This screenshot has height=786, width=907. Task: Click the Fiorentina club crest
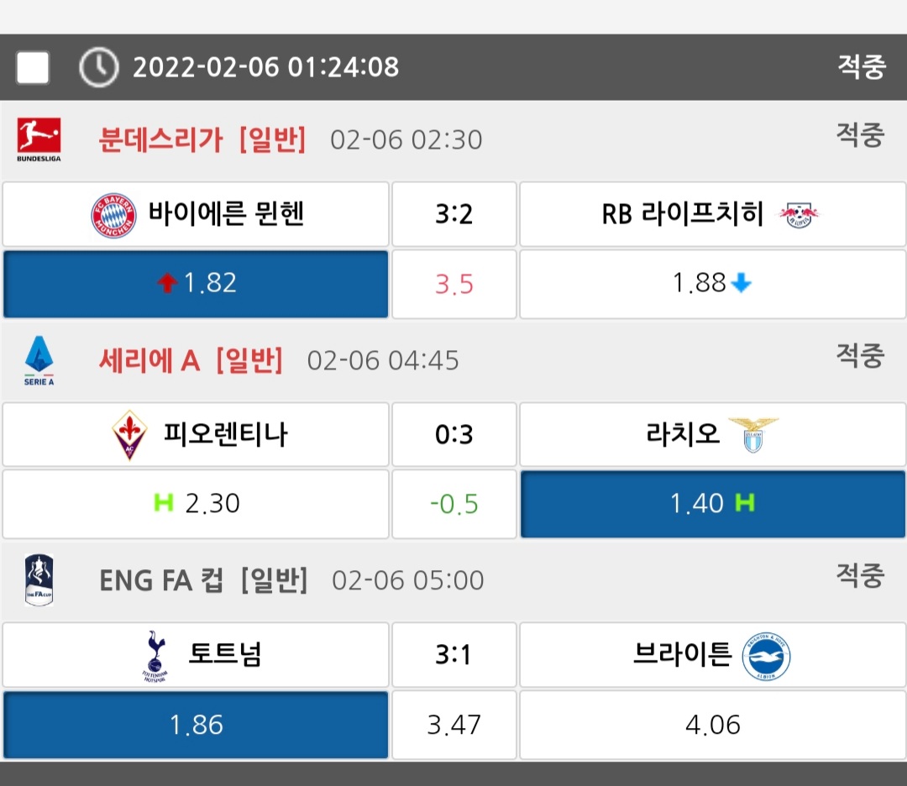coord(129,435)
